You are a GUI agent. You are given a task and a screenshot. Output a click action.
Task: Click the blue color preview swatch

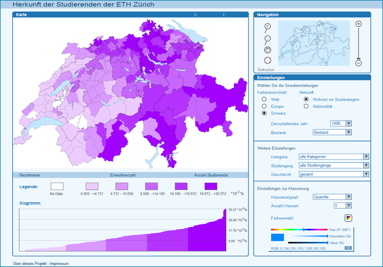pyautogui.click(x=277, y=238)
